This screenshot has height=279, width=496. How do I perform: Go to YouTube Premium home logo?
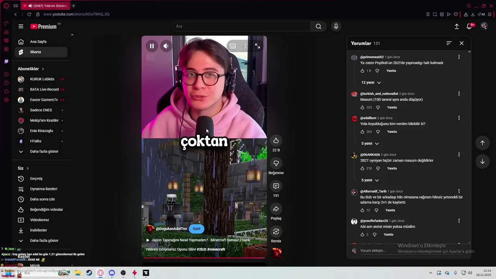click(43, 26)
